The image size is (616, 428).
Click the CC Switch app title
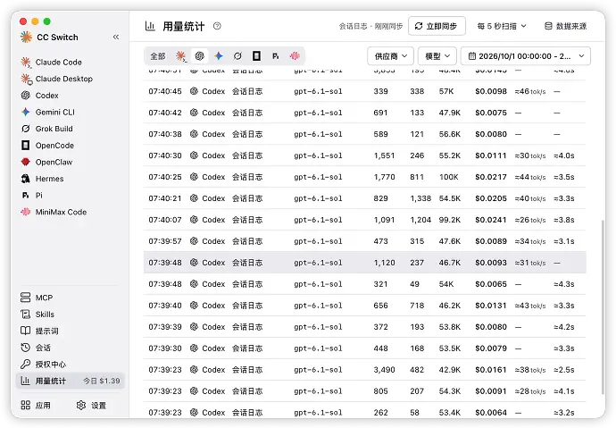(57, 38)
